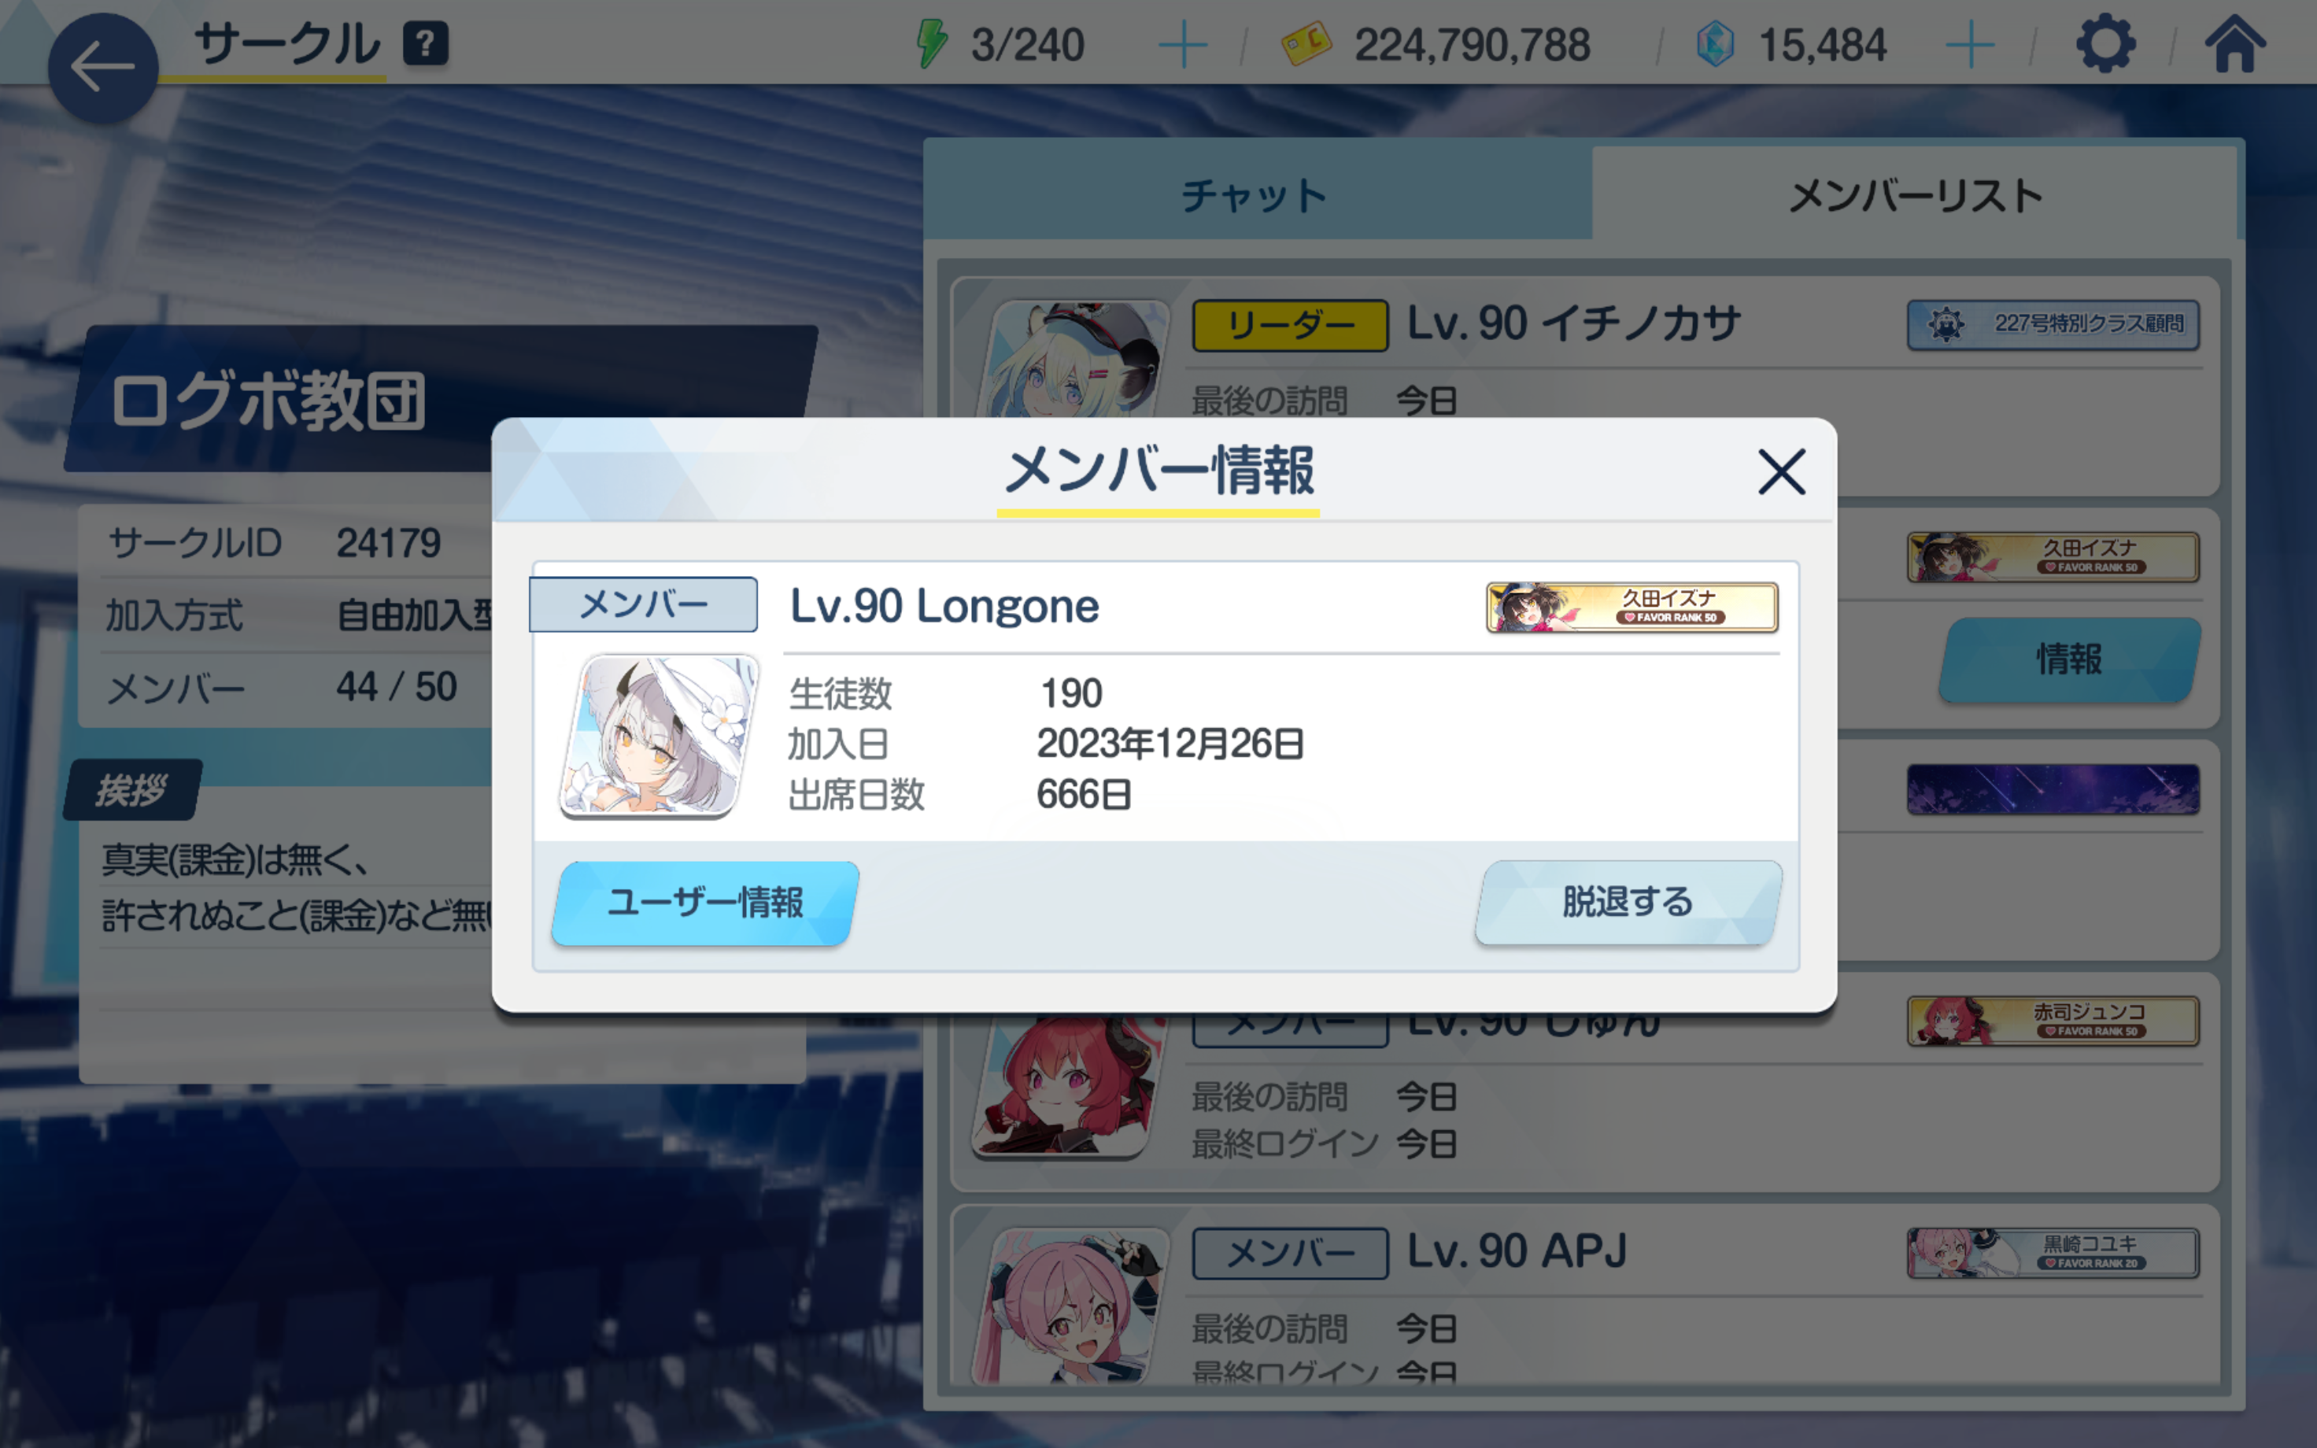Click the 227号特別クラス顧問 title badge
Screen dimensions: 2317x1448
[x=2052, y=325]
